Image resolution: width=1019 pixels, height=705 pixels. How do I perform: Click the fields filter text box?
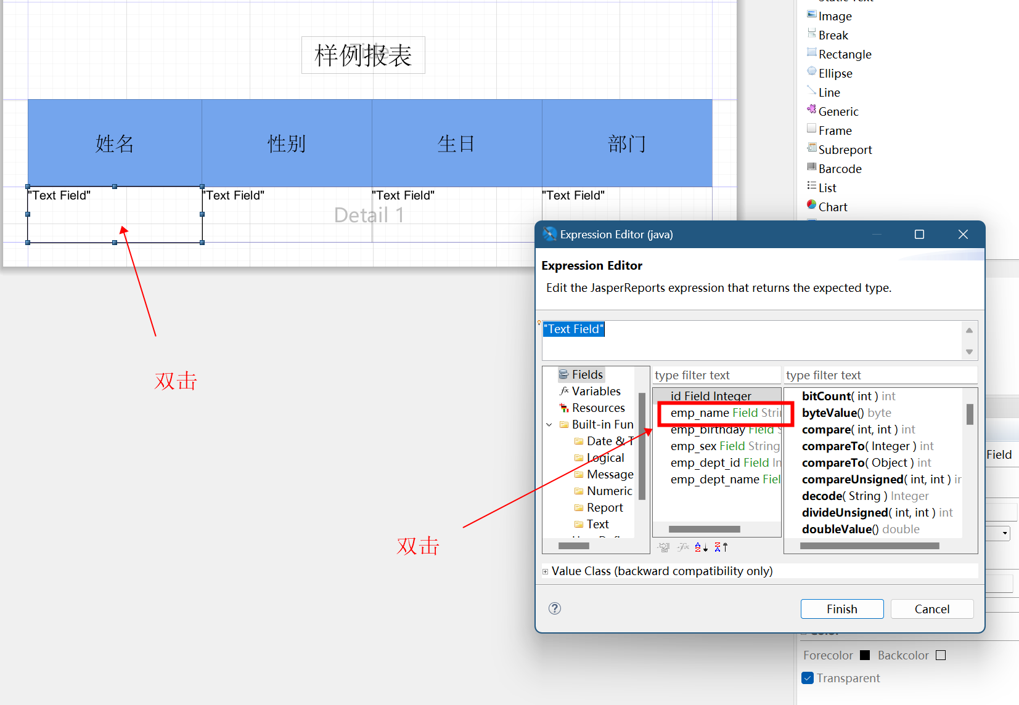coord(716,375)
